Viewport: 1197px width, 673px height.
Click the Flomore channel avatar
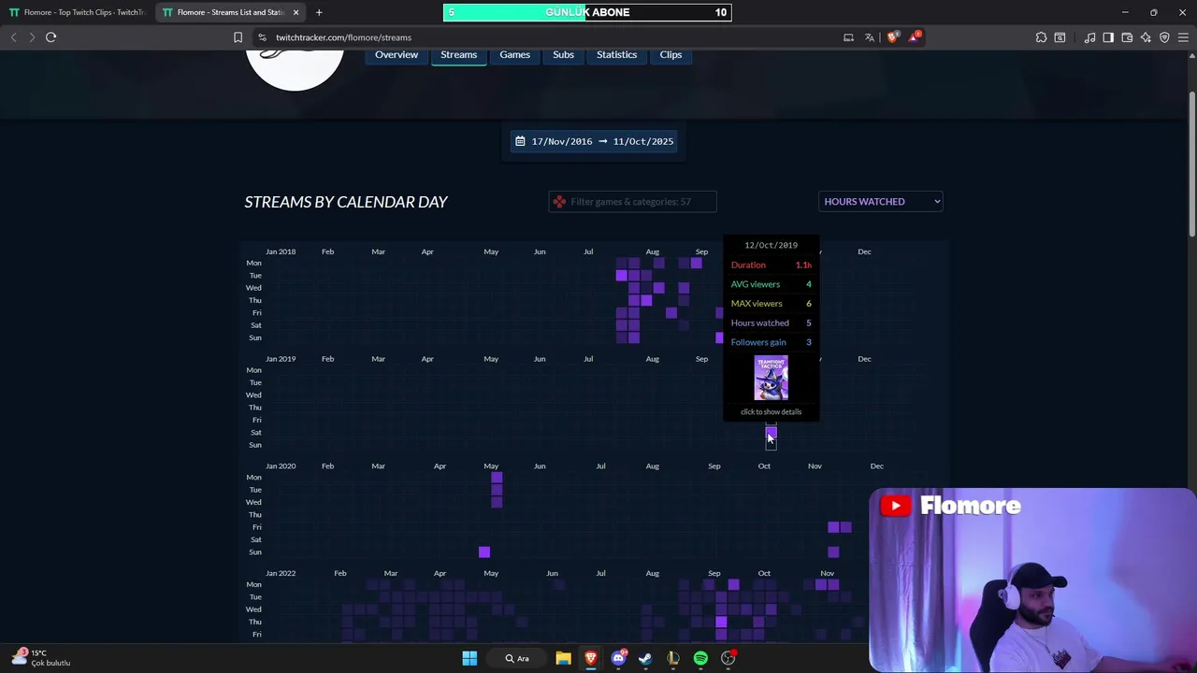tap(295, 71)
